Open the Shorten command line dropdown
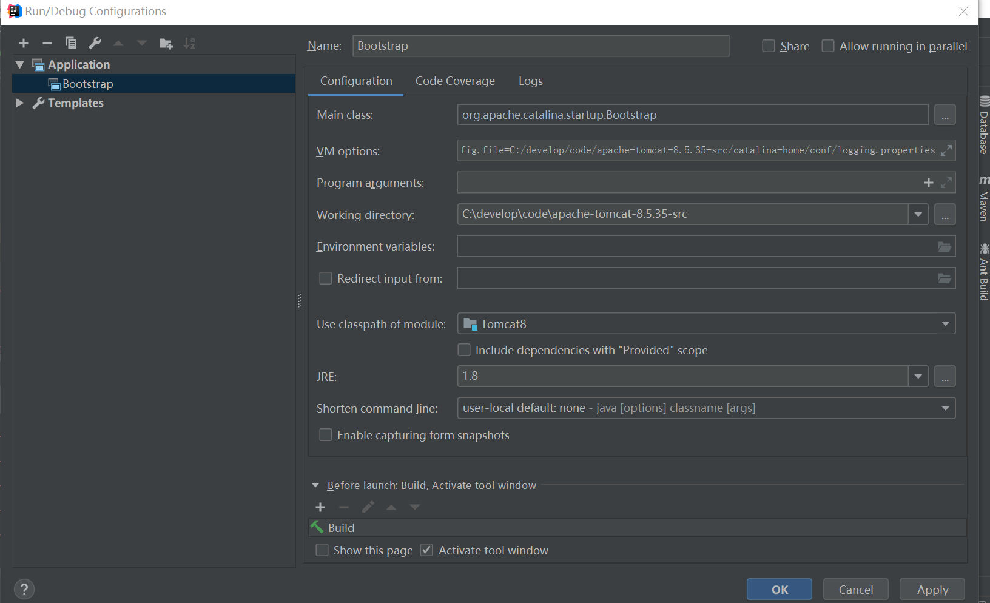Viewport: 990px width, 603px height. click(x=945, y=408)
